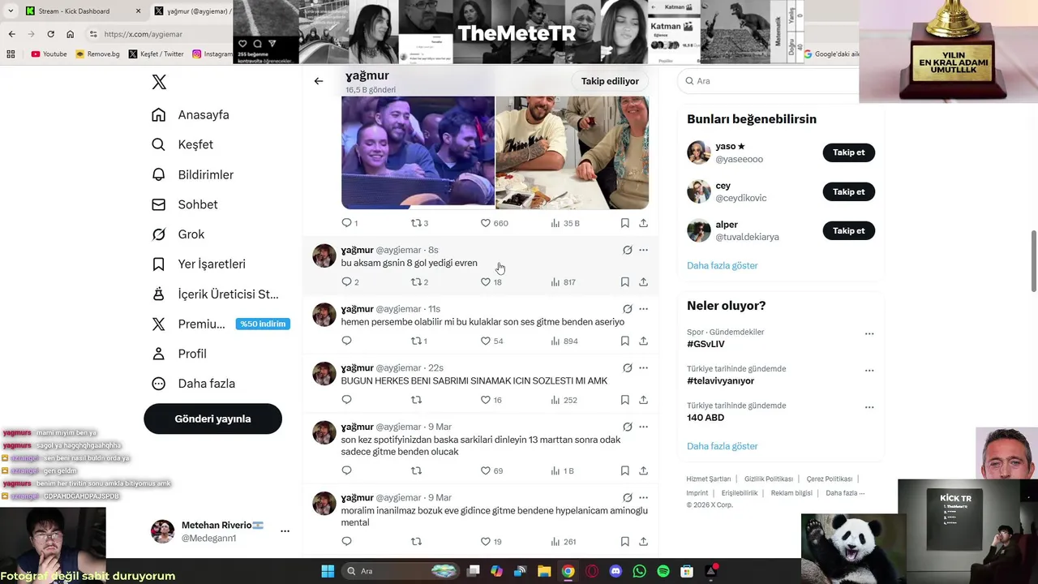The image size is (1038, 584).
Task: Open WhatsApp from the taskbar
Action: coord(639,571)
